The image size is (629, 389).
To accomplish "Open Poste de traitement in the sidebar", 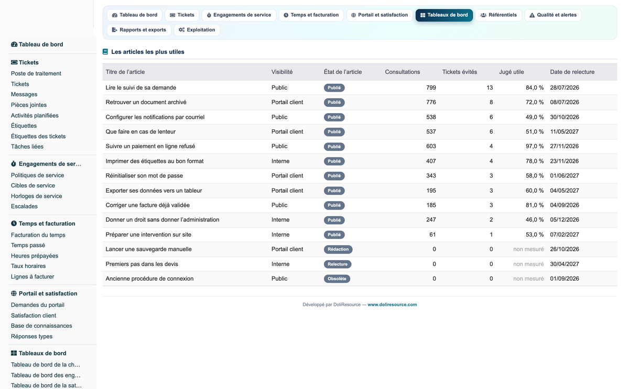I will click(36, 74).
